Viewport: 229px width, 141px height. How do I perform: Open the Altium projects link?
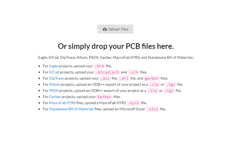pos(54,84)
